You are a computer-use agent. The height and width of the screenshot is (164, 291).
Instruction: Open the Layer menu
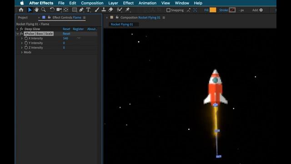click(113, 3)
